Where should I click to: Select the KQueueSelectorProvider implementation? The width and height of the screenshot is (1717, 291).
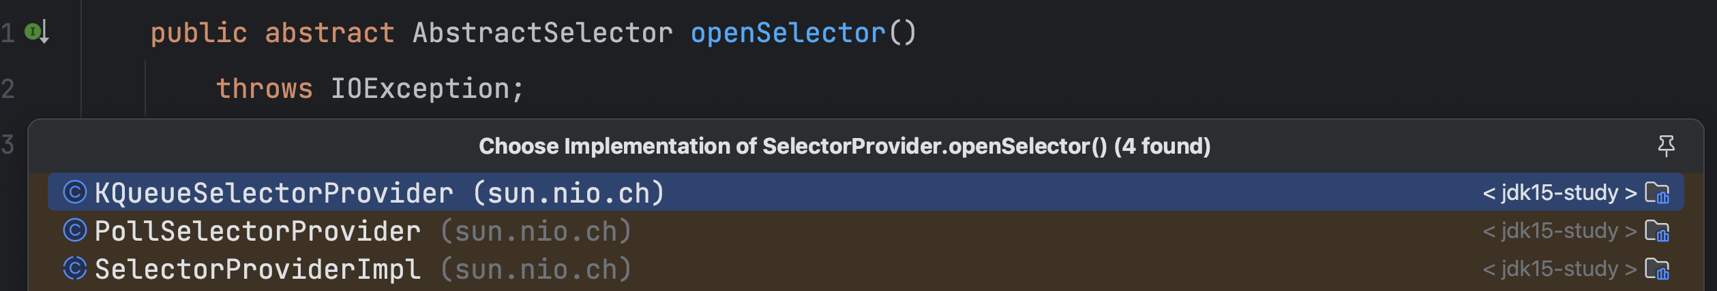click(x=273, y=193)
